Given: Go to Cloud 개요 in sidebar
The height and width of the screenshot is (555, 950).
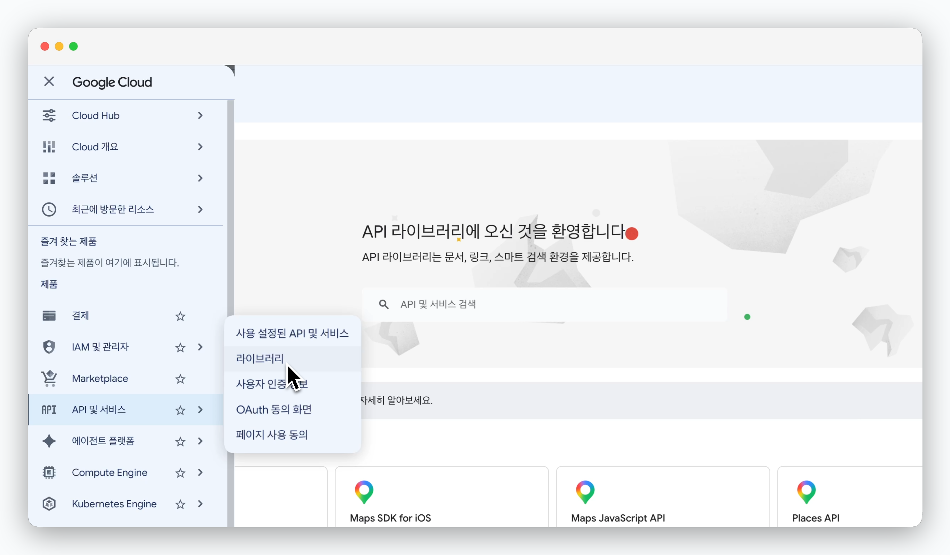Looking at the screenshot, I should point(126,147).
